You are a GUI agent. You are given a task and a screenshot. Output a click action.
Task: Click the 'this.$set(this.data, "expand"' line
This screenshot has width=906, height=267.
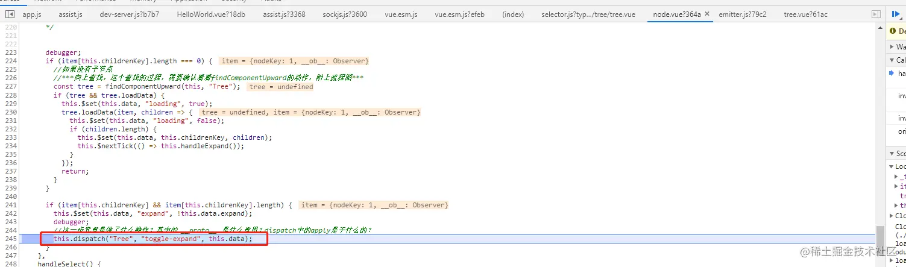(x=153, y=213)
